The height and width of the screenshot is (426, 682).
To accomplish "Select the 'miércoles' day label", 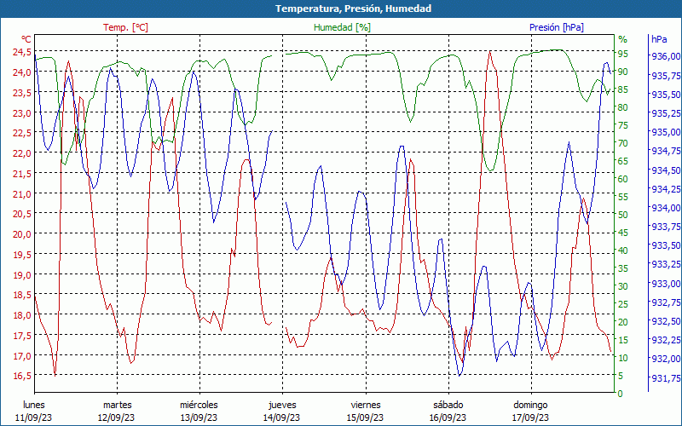I will point(199,405).
